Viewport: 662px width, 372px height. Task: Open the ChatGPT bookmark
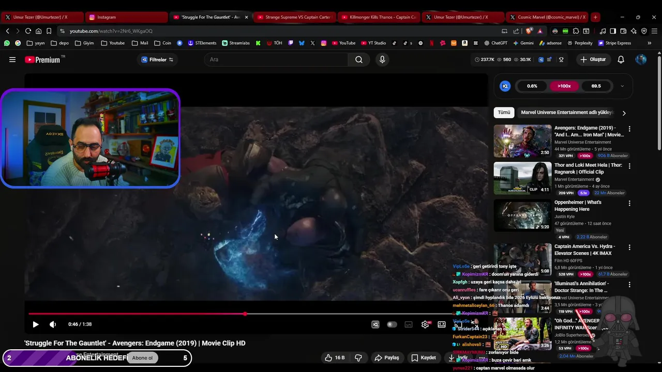pos(495,43)
